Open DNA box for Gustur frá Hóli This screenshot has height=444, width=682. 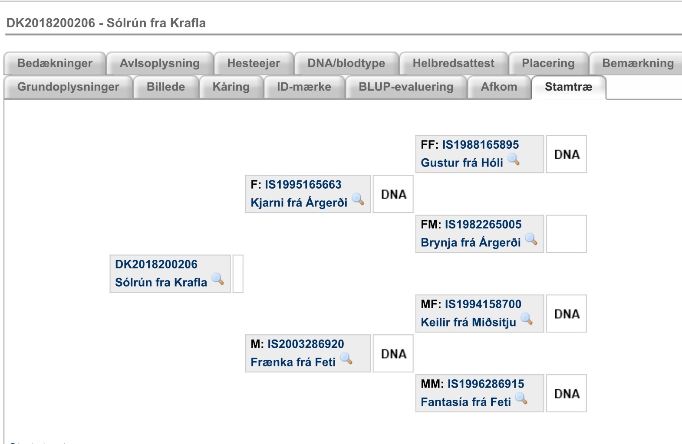coord(567,154)
